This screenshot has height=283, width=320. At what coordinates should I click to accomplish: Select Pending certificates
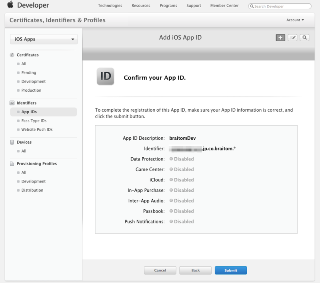pos(28,72)
